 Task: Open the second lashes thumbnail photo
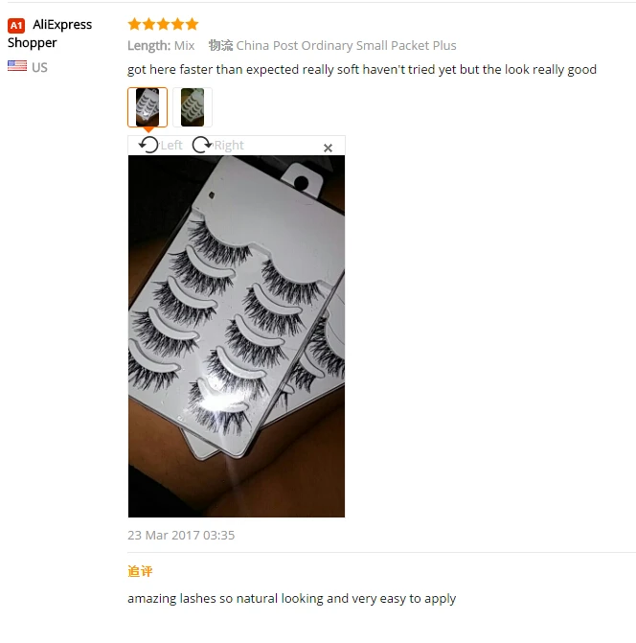click(x=193, y=107)
